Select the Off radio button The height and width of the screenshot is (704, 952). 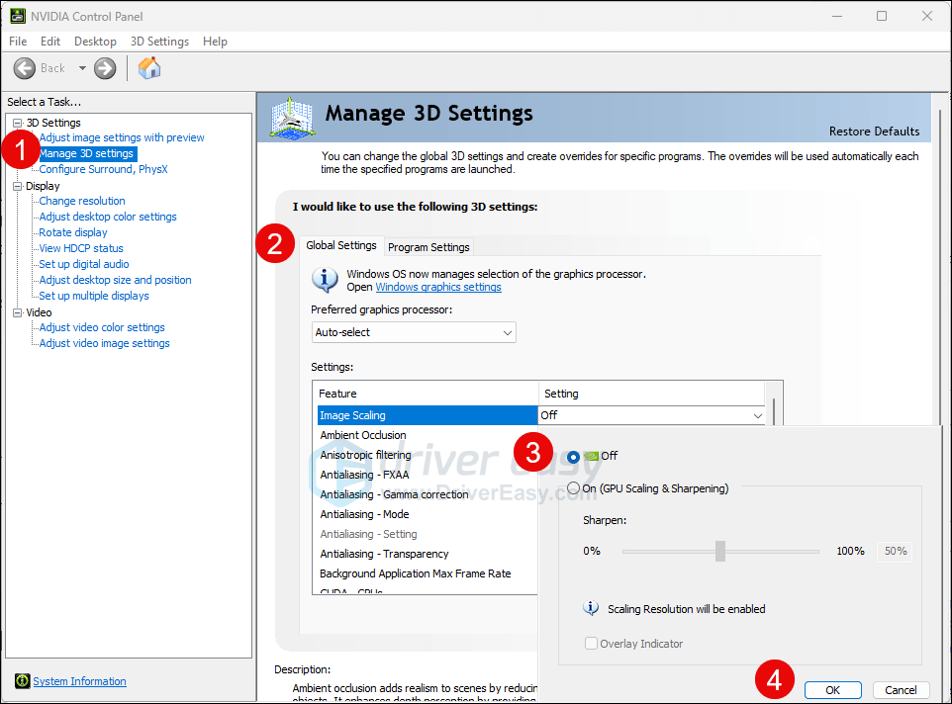pyautogui.click(x=574, y=456)
